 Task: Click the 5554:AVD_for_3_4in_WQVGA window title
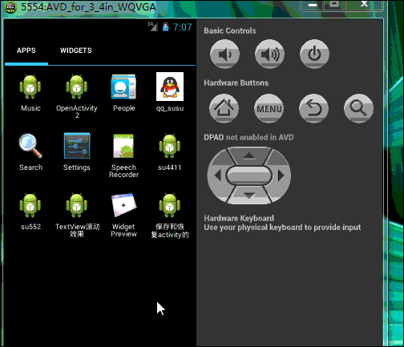[88, 7]
